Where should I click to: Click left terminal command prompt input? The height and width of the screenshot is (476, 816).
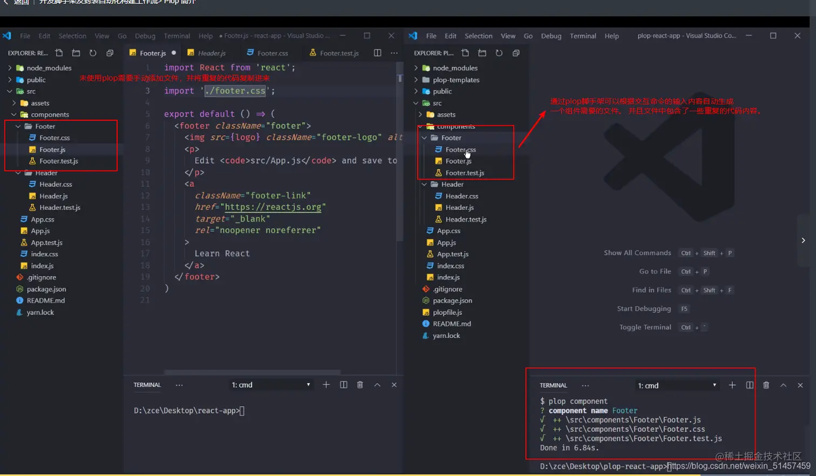(x=242, y=411)
